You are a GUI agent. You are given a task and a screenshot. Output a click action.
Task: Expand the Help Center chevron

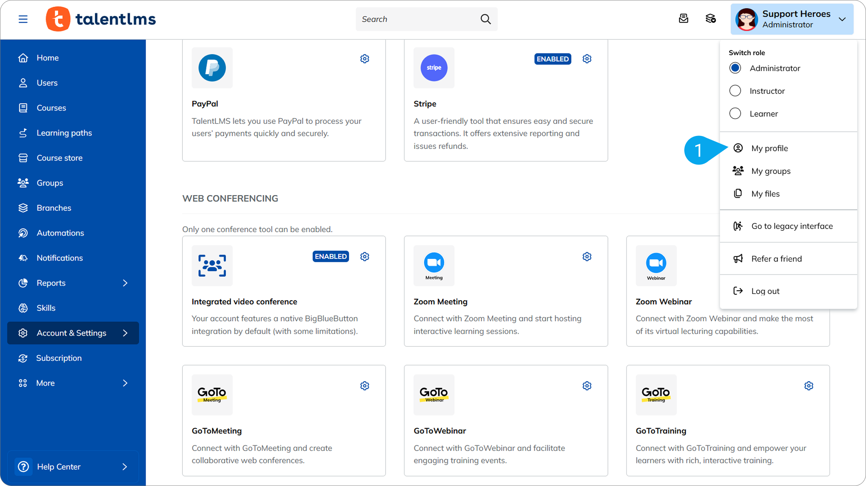coord(125,467)
